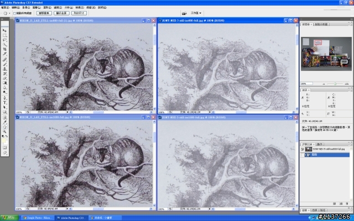Screen dimensions: 354x221
Task: Click Navigator zoom-in large mountains icon
Action: (x=347, y=83)
